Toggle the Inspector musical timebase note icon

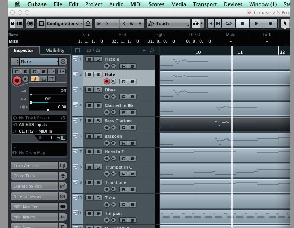tap(35, 79)
